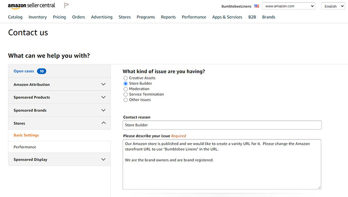
Task: Open the Programs menu
Action: coord(146,17)
